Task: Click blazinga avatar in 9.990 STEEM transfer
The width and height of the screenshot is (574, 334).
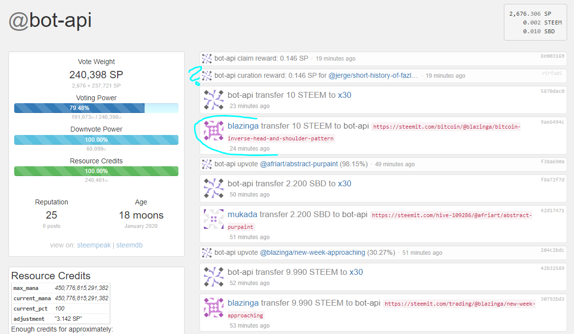Action: point(214,308)
